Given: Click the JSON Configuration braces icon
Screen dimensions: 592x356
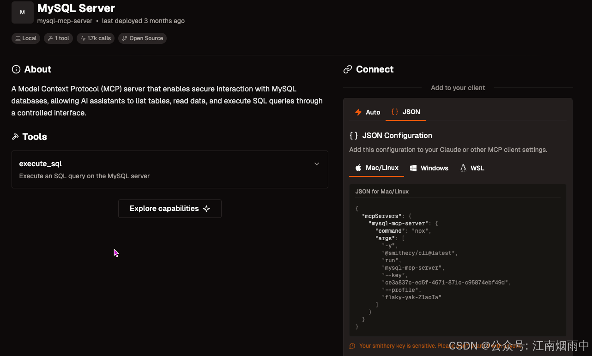Looking at the screenshot, I should point(354,135).
